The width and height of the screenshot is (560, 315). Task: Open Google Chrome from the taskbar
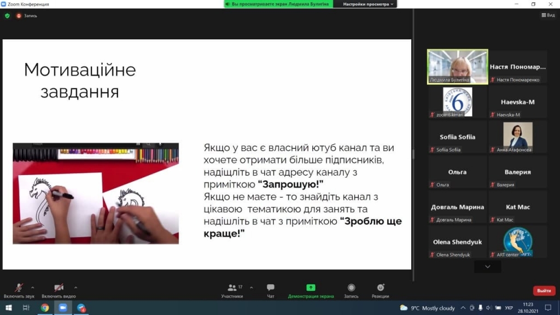[45, 307]
